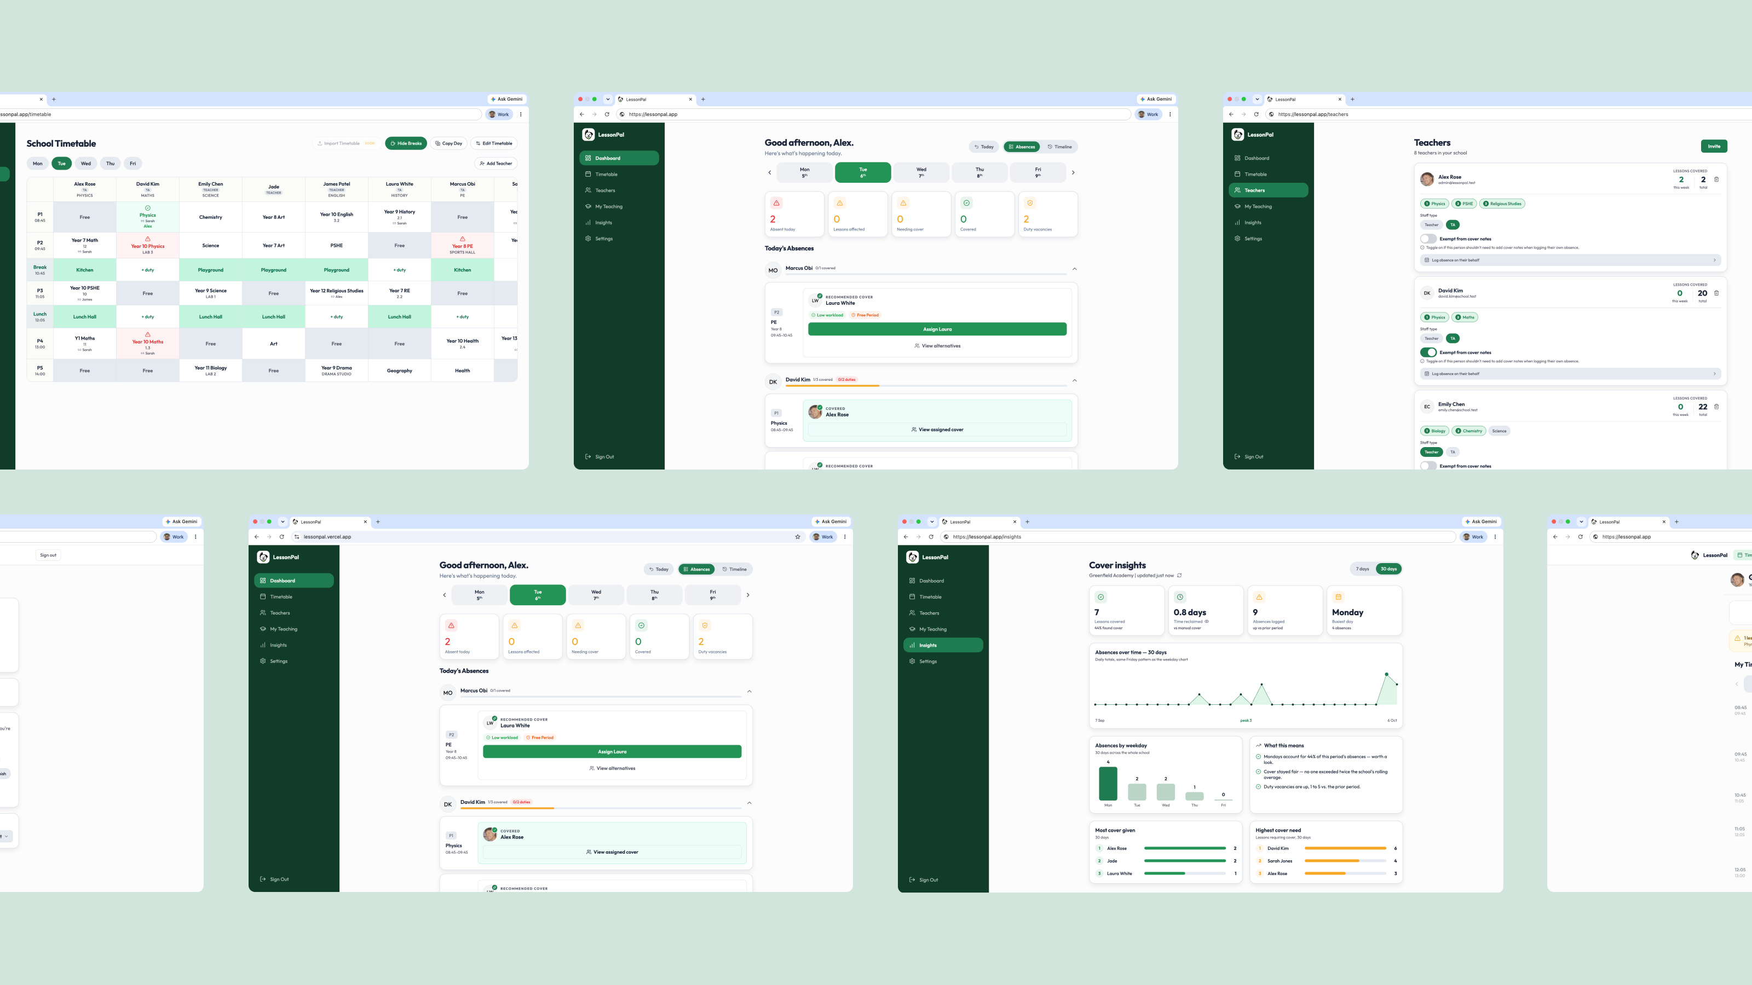The image size is (1752, 985).
Task: Go to next week arrow, lessonpal.app dashboard
Action: coord(1073,173)
